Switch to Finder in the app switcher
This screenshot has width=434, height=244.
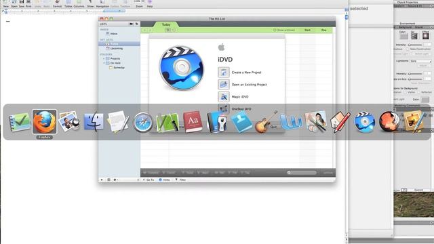(94, 122)
